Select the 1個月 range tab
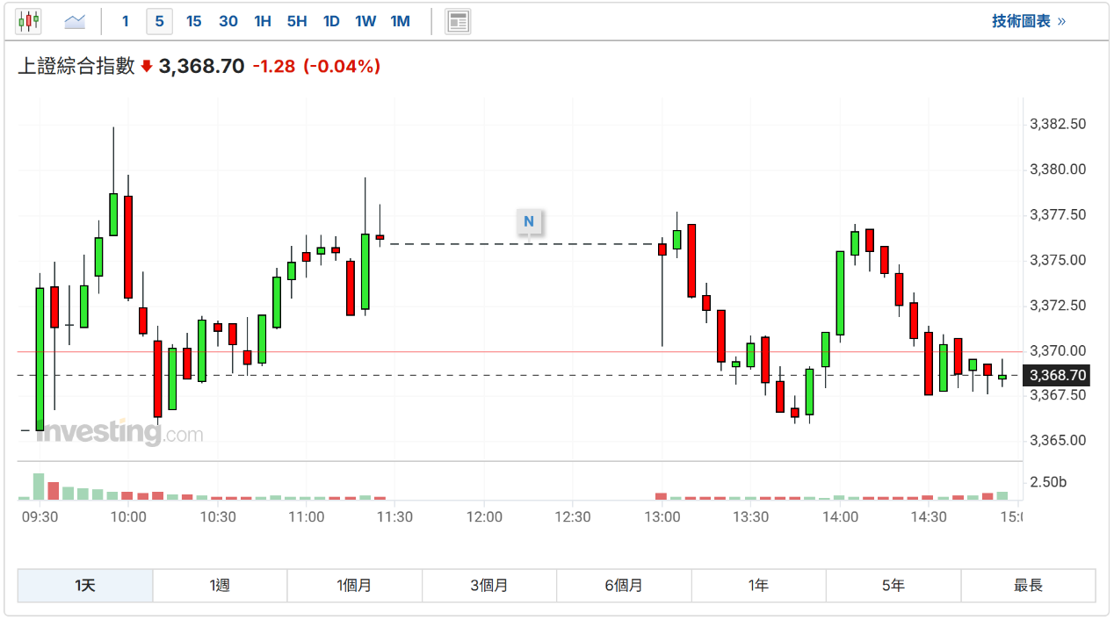Screen dimensions: 1114x620 [355, 586]
